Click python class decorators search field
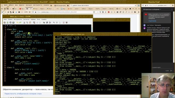The image size is (175, 98). point(103,5)
